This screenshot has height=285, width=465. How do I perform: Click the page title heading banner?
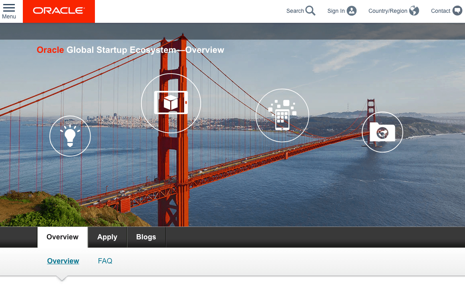pos(131,50)
